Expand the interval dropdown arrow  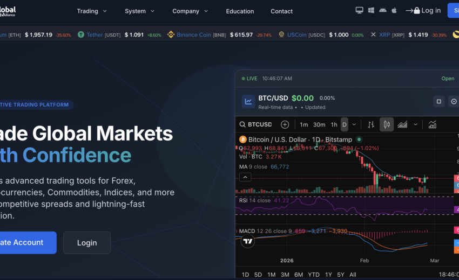[x=354, y=125]
